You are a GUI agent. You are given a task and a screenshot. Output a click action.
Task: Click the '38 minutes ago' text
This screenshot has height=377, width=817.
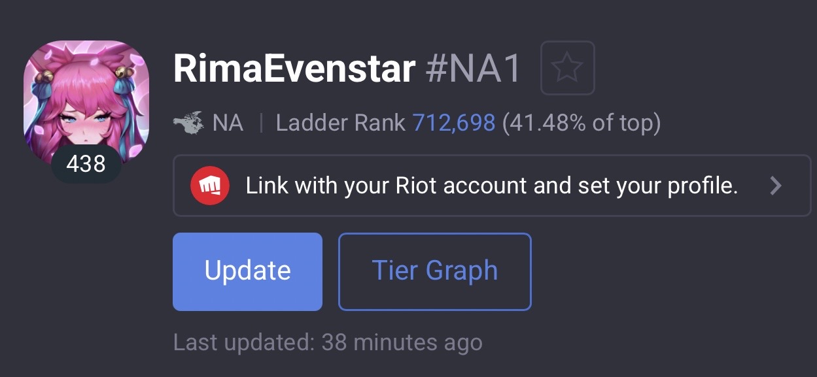click(402, 342)
